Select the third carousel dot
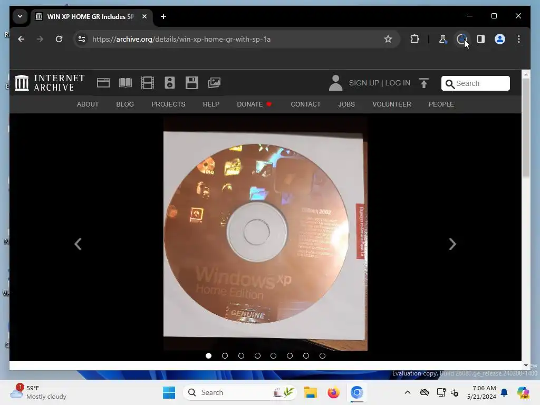The height and width of the screenshot is (405, 540). pyautogui.click(x=241, y=356)
